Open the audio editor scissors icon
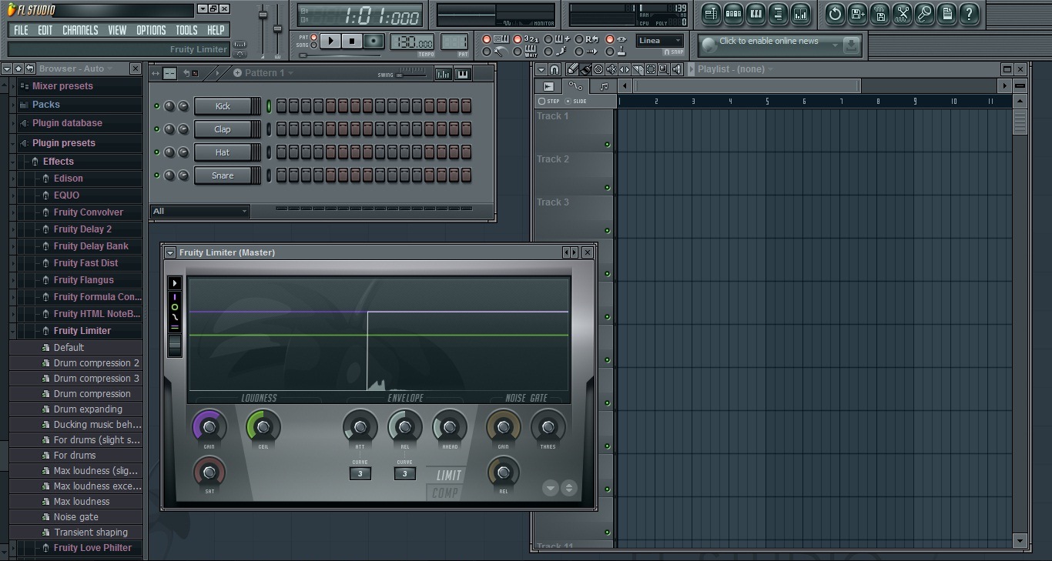This screenshot has height=561, width=1052. [902, 13]
